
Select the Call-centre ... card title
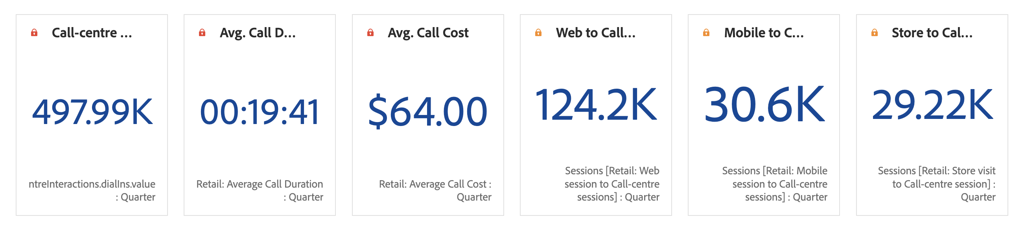coord(92,33)
